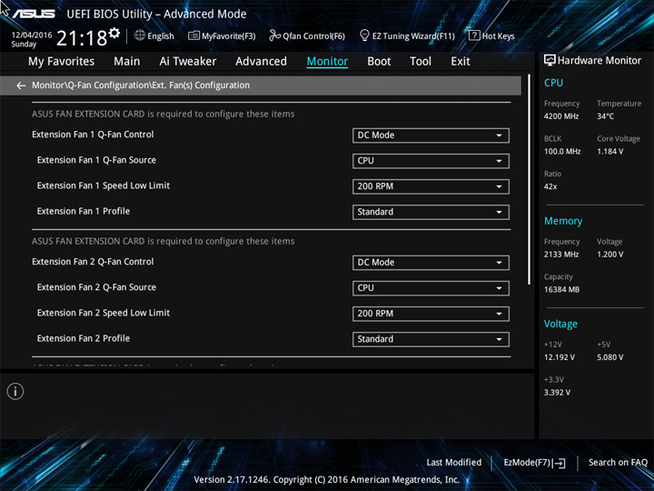Screen dimensions: 654x491
Task: Open Extension Fan 2 Speed Low Limit dropdown
Action: tap(431, 314)
